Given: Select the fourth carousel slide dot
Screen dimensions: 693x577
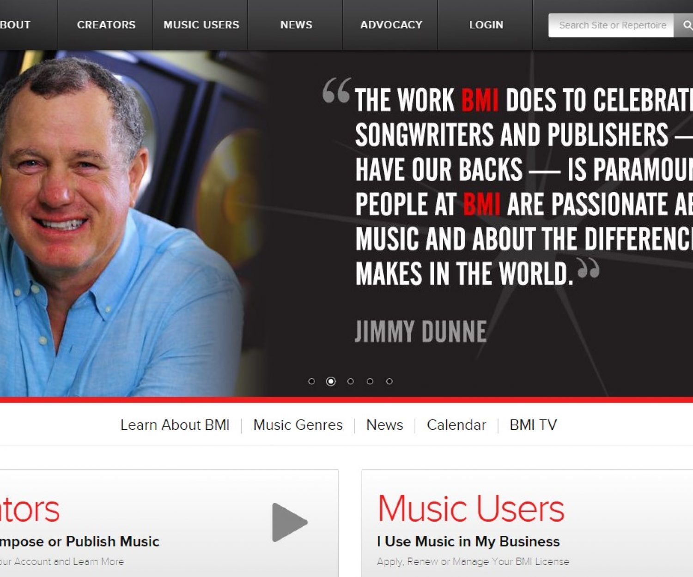Looking at the screenshot, I should [x=370, y=381].
